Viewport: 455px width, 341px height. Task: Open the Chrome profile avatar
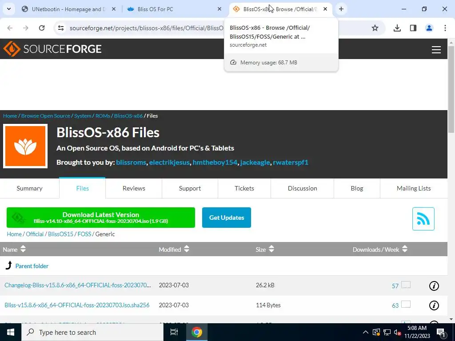click(x=429, y=28)
